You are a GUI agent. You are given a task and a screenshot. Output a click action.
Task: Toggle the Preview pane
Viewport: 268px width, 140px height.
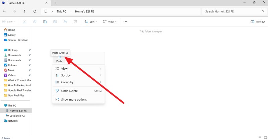point(258,22)
